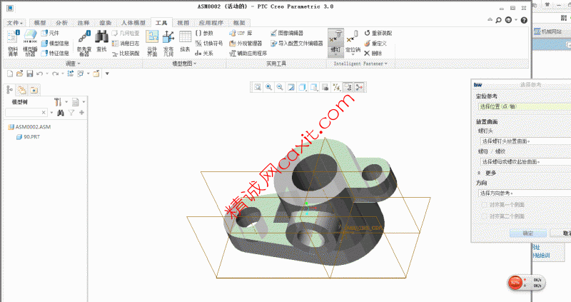This screenshot has height=302, width=571.
Task: Tick the 对齐第一个侧面 checkbox
Action: click(485, 205)
